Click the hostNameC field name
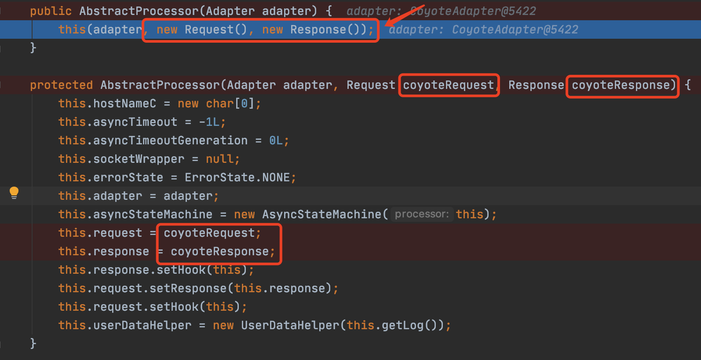The height and width of the screenshot is (360, 701). (124, 103)
